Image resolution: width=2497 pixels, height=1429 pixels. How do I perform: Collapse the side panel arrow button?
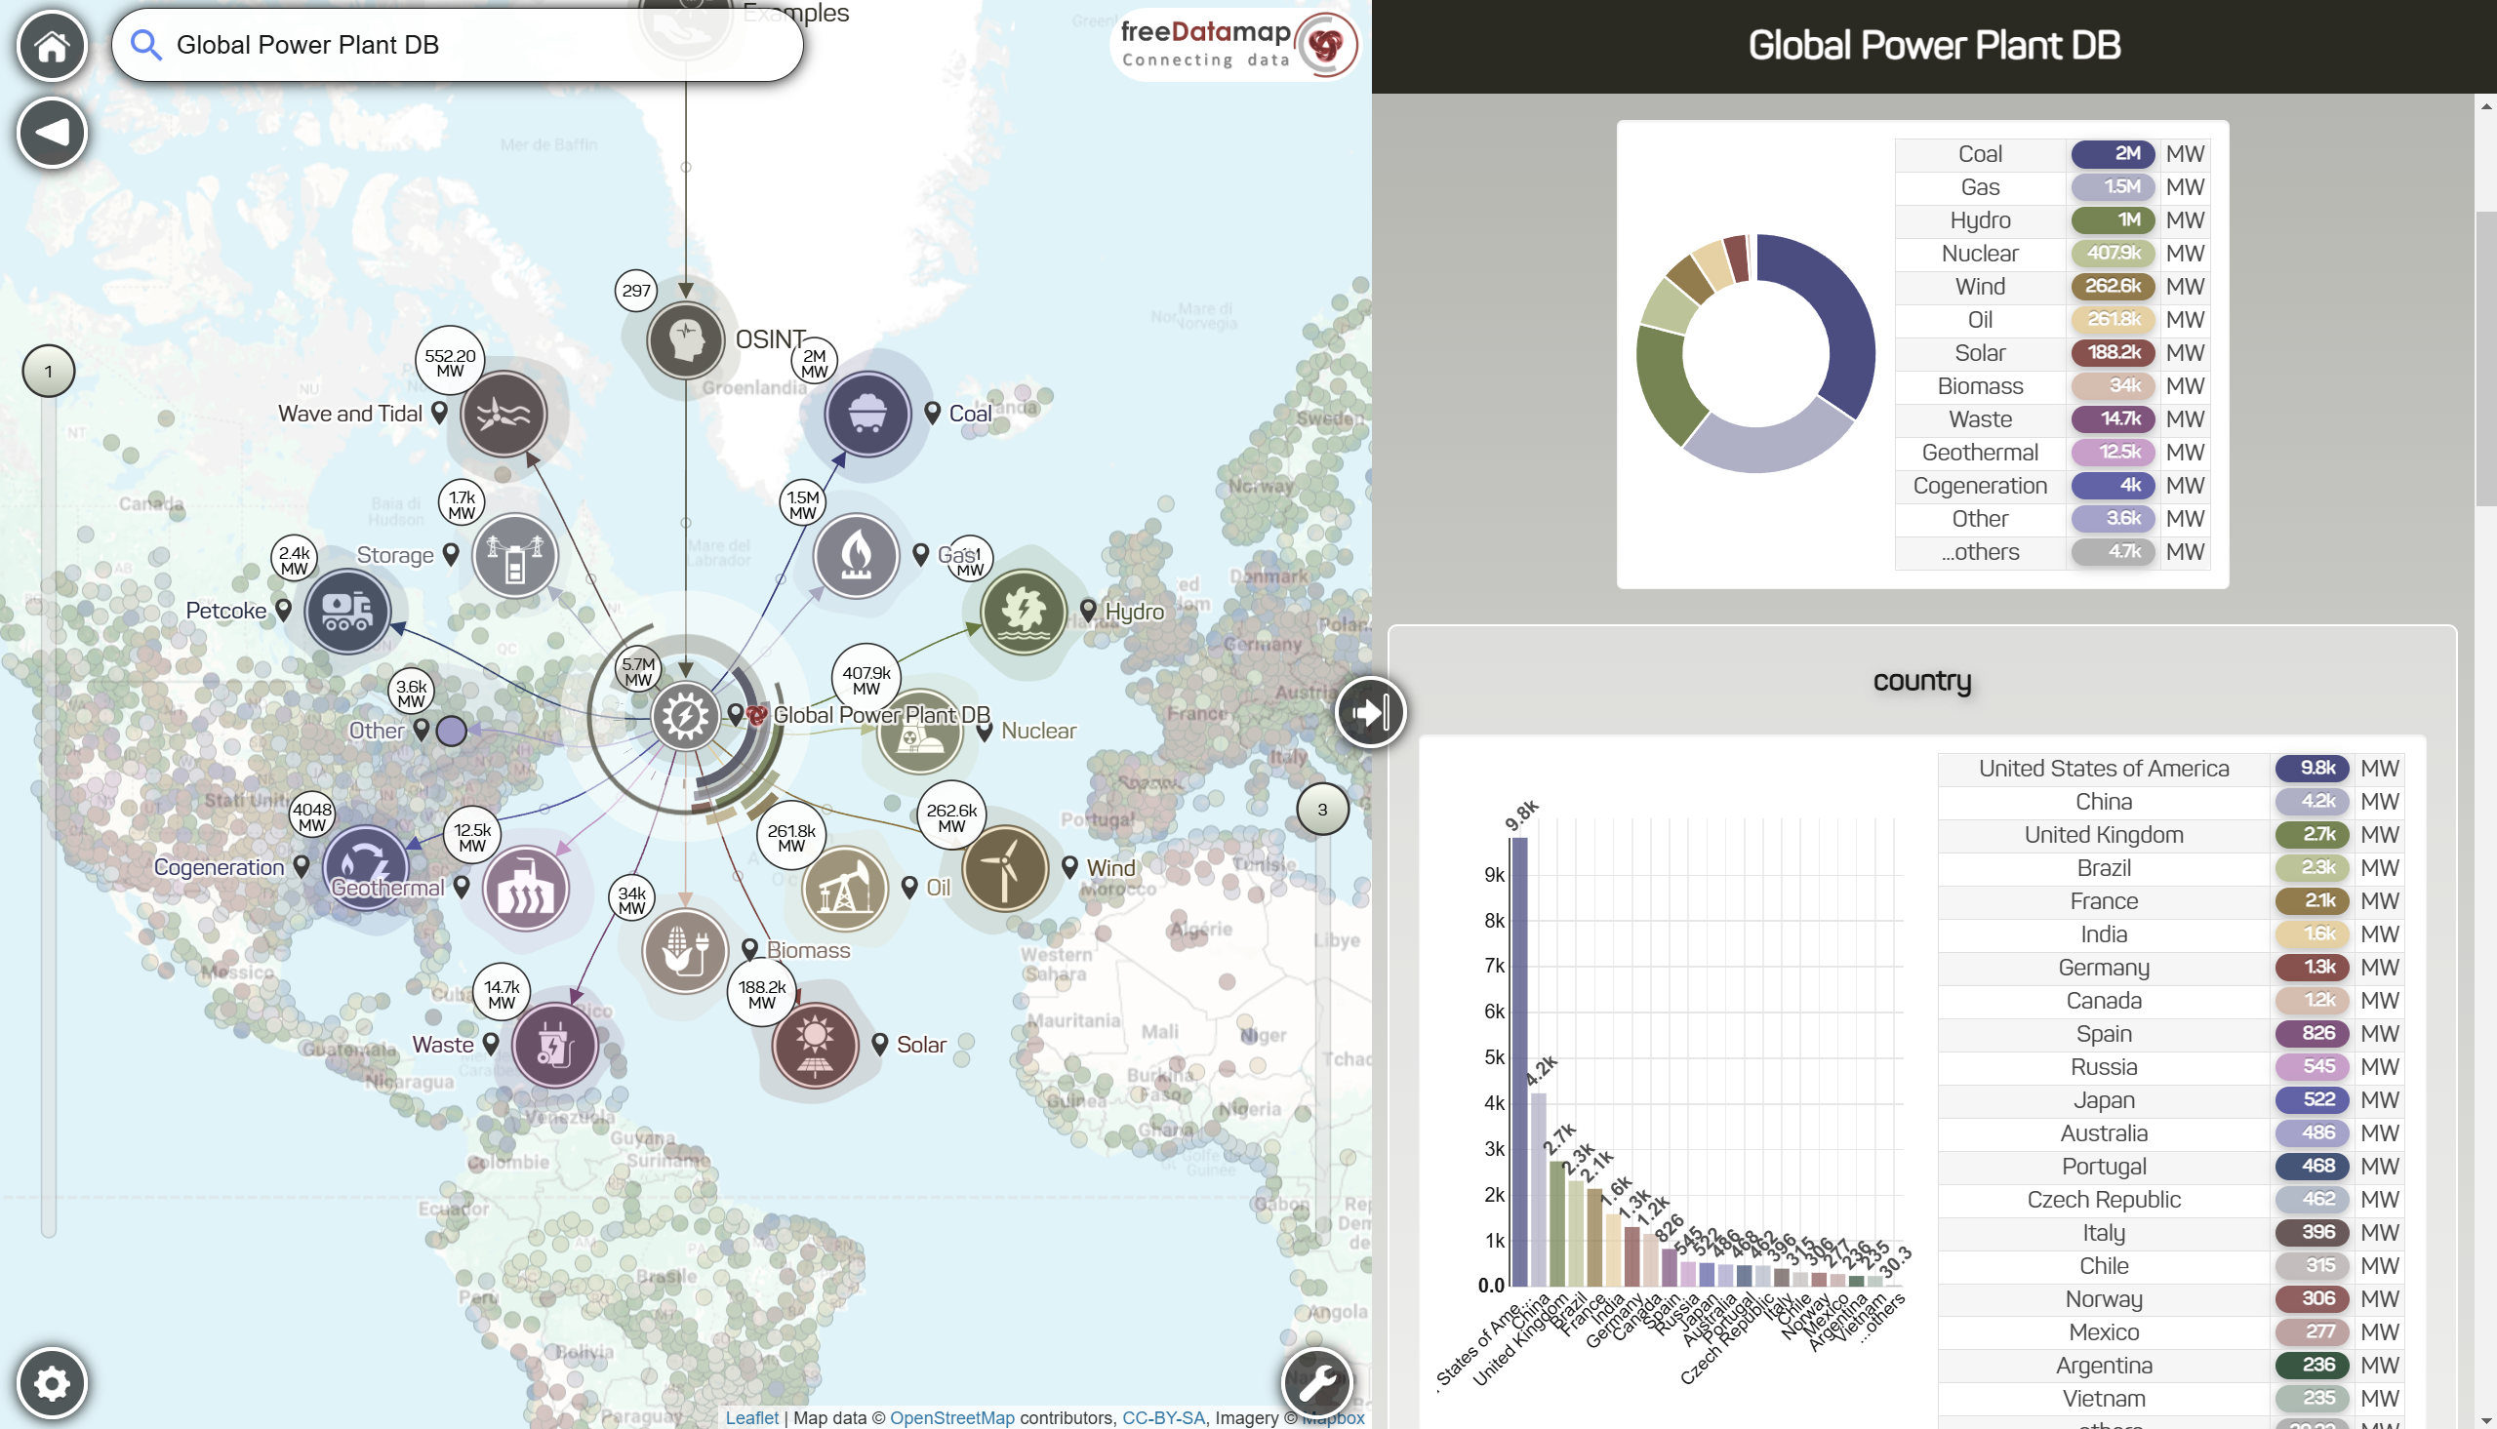tap(1371, 711)
